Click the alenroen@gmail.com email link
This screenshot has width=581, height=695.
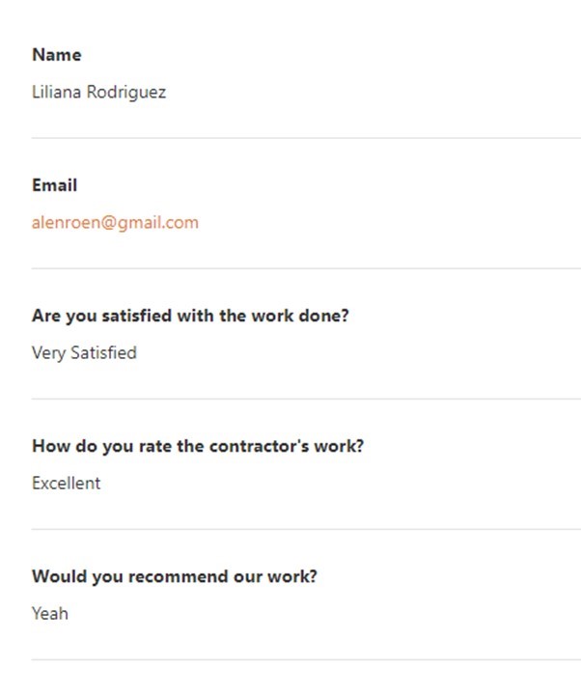[x=115, y=223]
